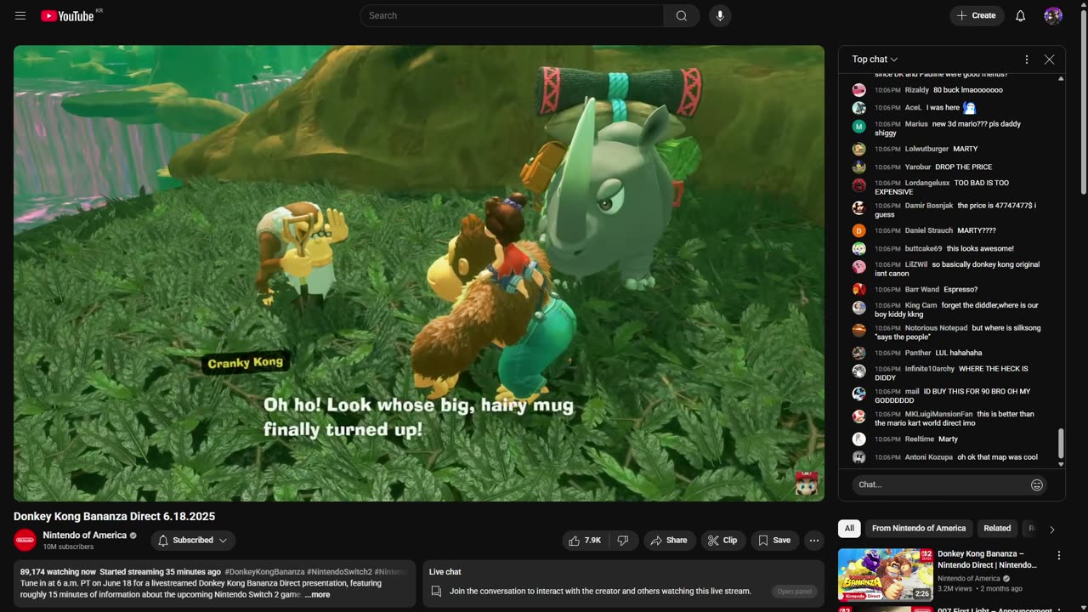Open more video actions menu

814,541
